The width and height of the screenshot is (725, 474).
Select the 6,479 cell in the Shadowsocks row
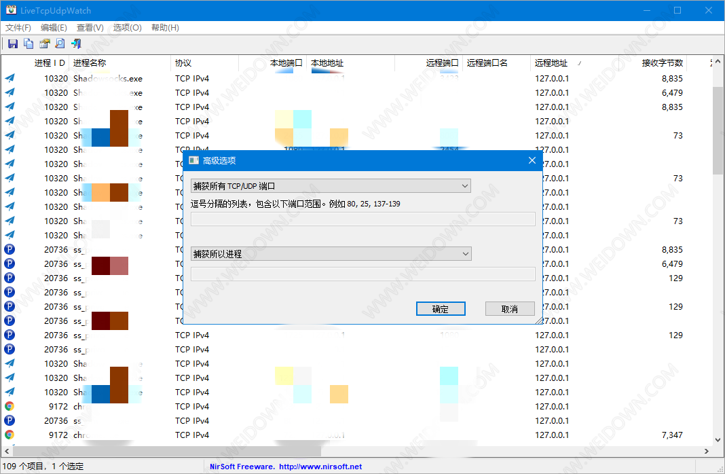click(x=672, y=92)
